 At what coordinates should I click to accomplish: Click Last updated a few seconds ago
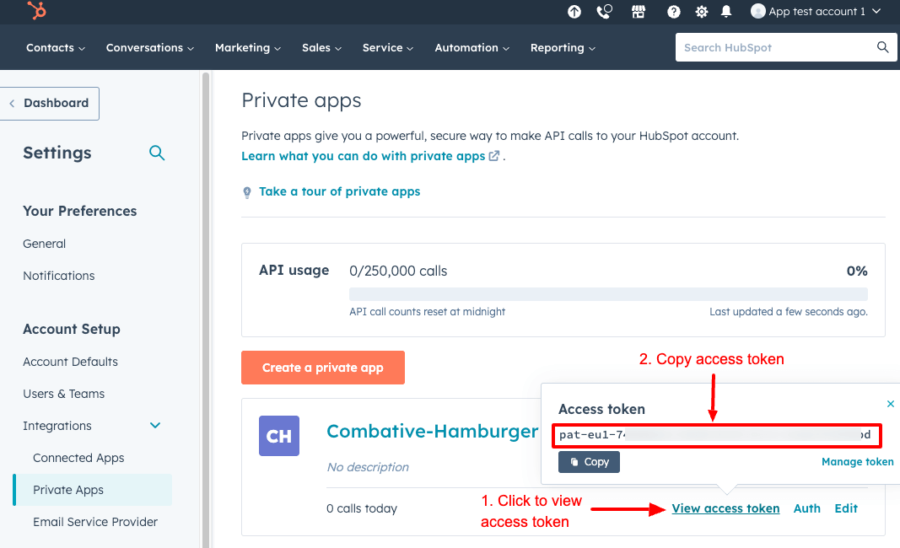[x=789, y=312]
